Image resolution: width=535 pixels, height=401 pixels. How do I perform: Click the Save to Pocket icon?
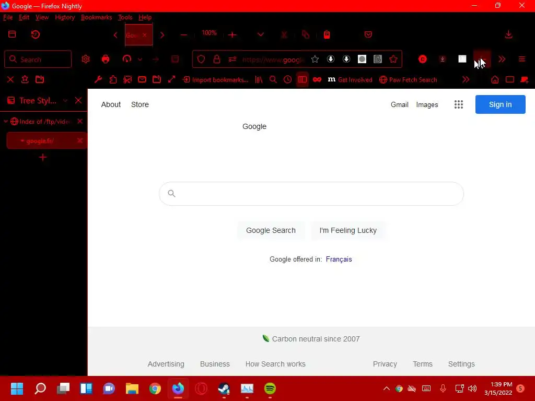point(368,34)
